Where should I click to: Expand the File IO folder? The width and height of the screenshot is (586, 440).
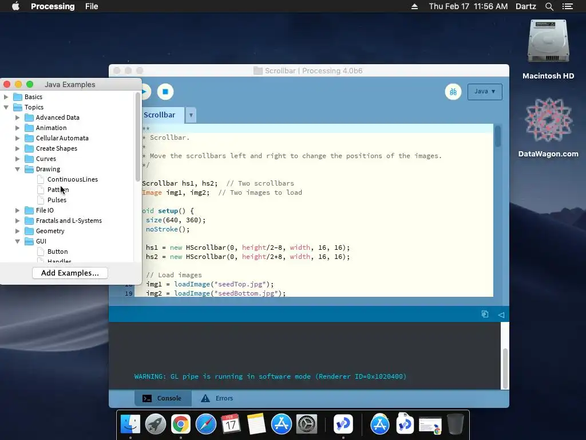tap(17, 210)
